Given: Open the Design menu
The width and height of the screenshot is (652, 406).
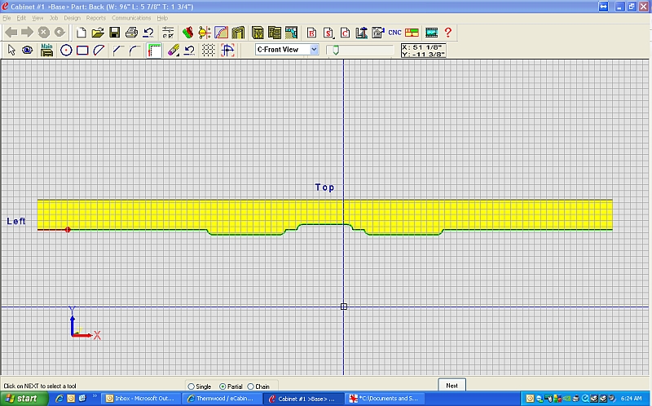Looking at the screenshot, I should tap(72, 17).
